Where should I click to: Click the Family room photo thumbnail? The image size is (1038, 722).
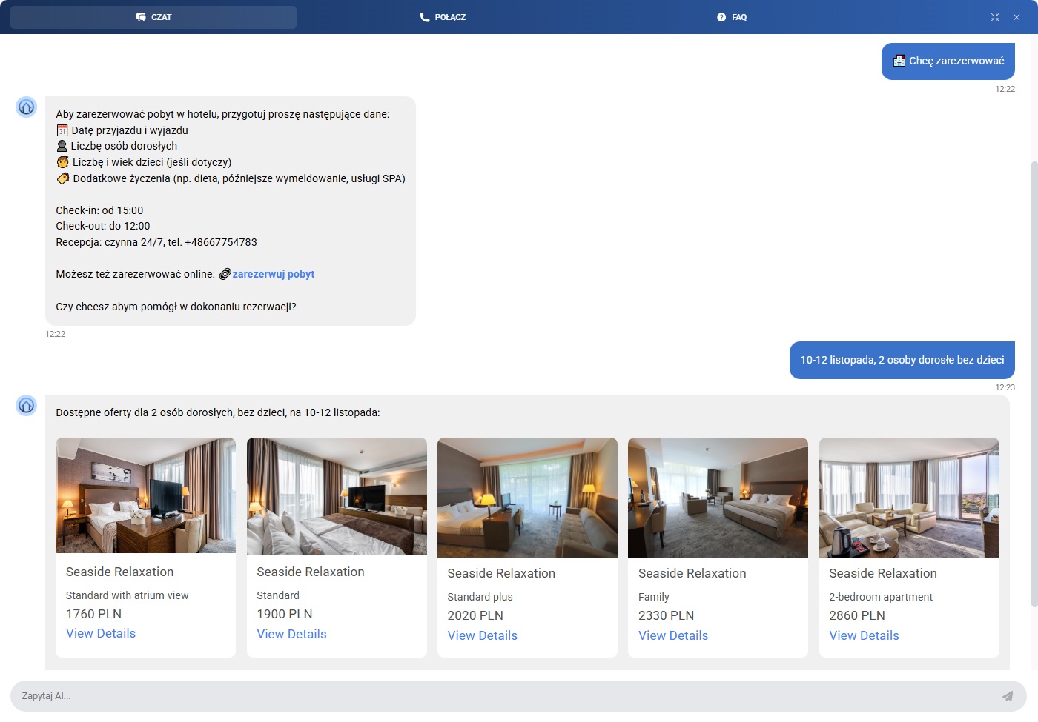tap(718, 497)
